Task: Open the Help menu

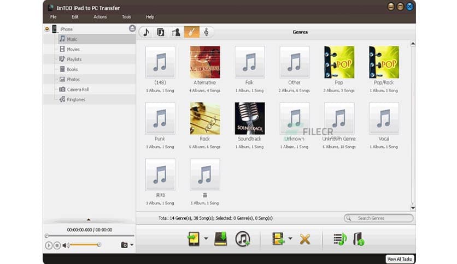Action: (150, 17)
